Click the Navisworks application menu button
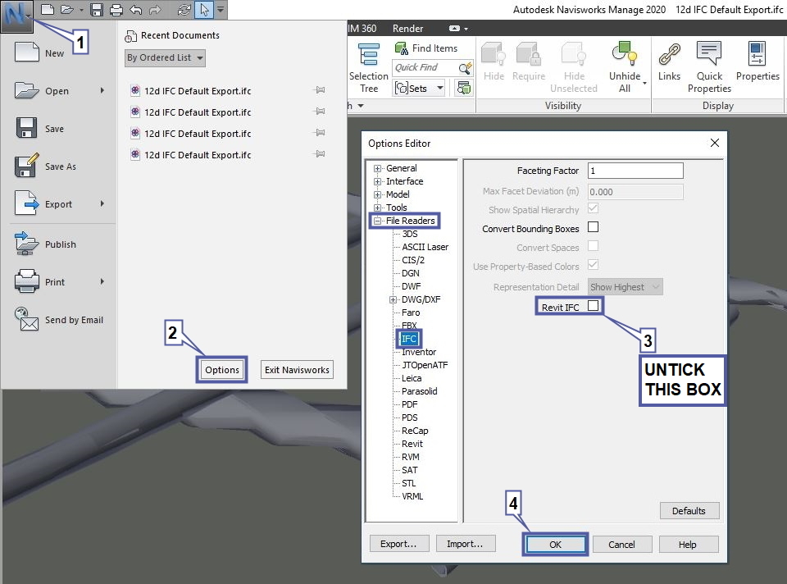The height and width of the screenshot is (584, 787). 16,16
